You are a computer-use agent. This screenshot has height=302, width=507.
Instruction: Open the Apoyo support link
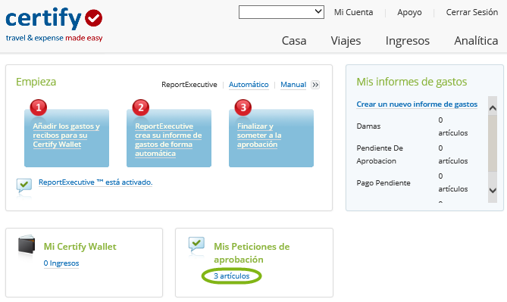point(409,13)
